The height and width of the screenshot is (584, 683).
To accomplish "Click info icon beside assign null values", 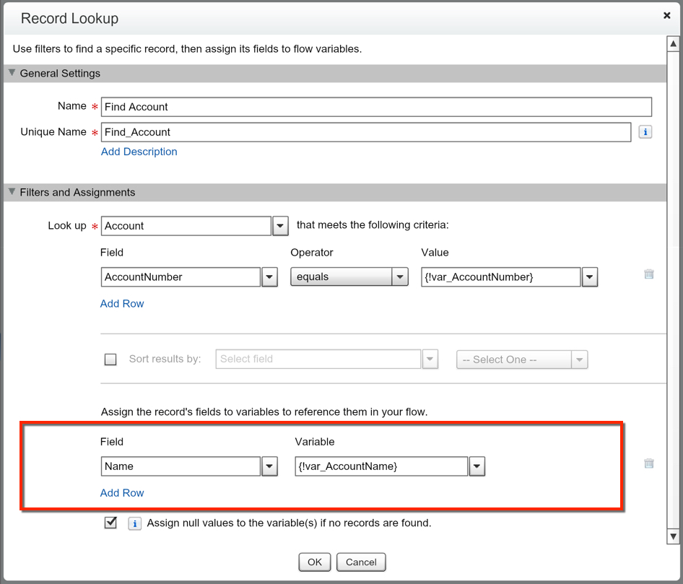I will (x=134, y=523).
